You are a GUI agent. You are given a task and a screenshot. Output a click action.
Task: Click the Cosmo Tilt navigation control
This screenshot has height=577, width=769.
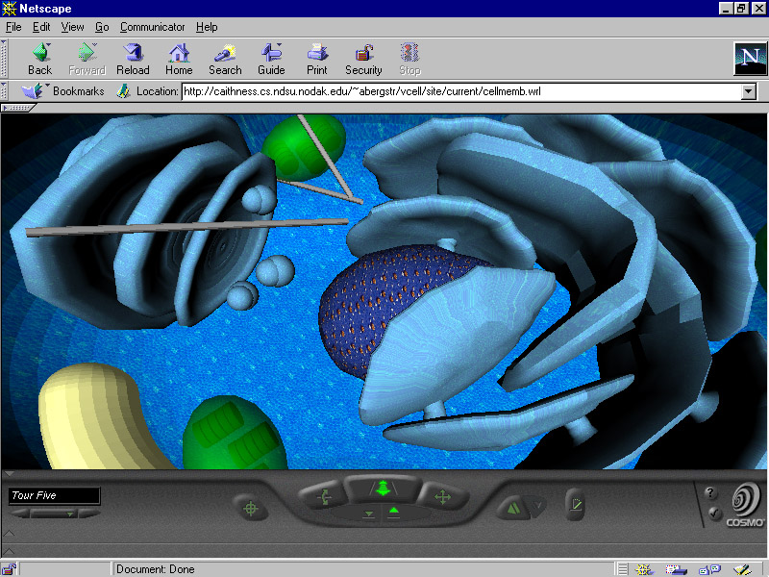click(x=323, y=497)
